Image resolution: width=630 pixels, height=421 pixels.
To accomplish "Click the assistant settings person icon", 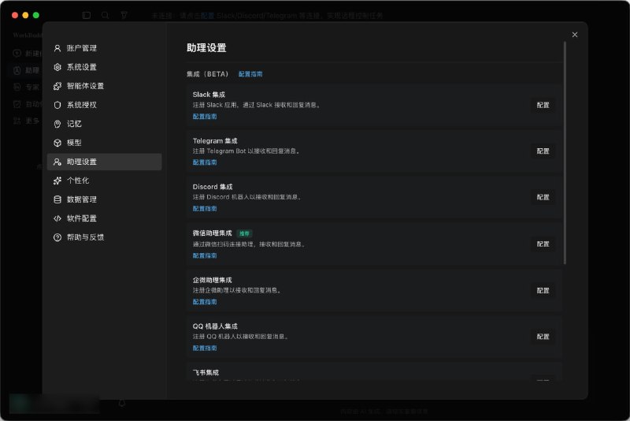I will coord(57,162).
